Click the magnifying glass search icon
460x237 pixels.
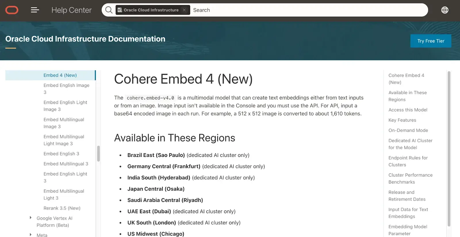coord(109,10)
